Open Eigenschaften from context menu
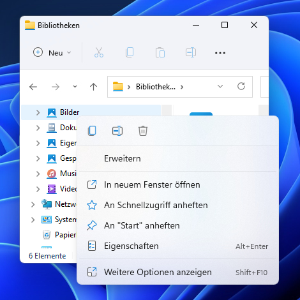300x300 pixels. pos(177,246)
